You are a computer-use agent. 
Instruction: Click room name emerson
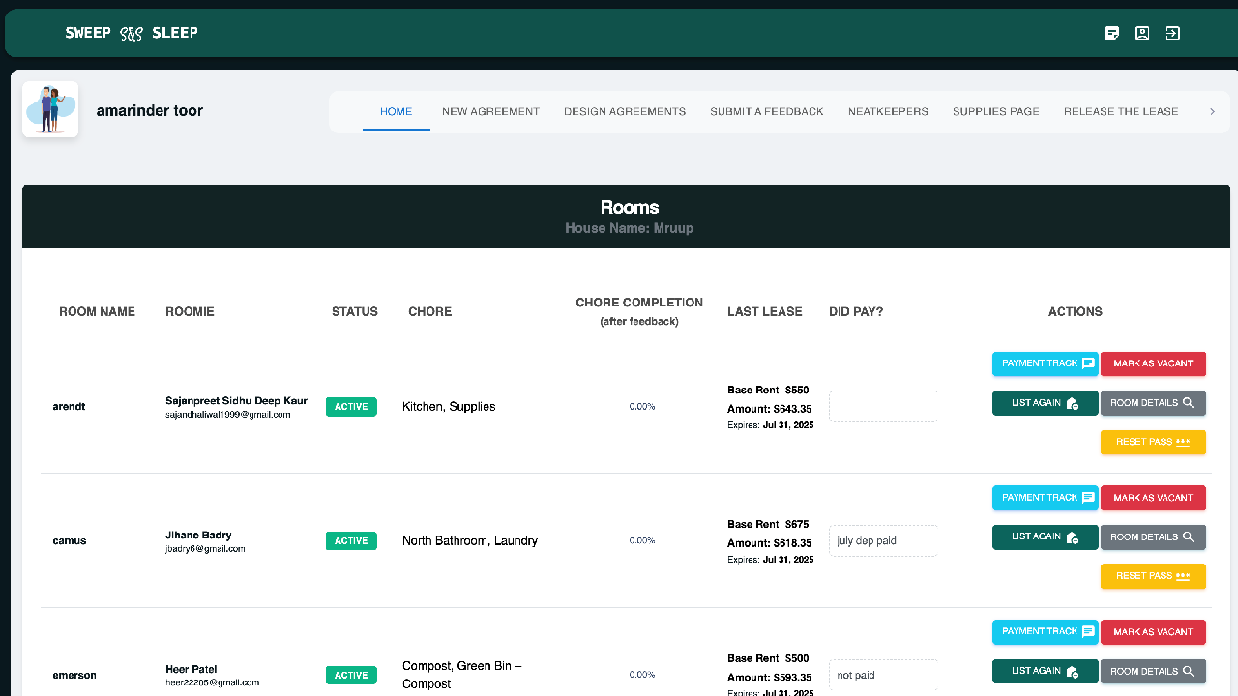coord(74,676)
